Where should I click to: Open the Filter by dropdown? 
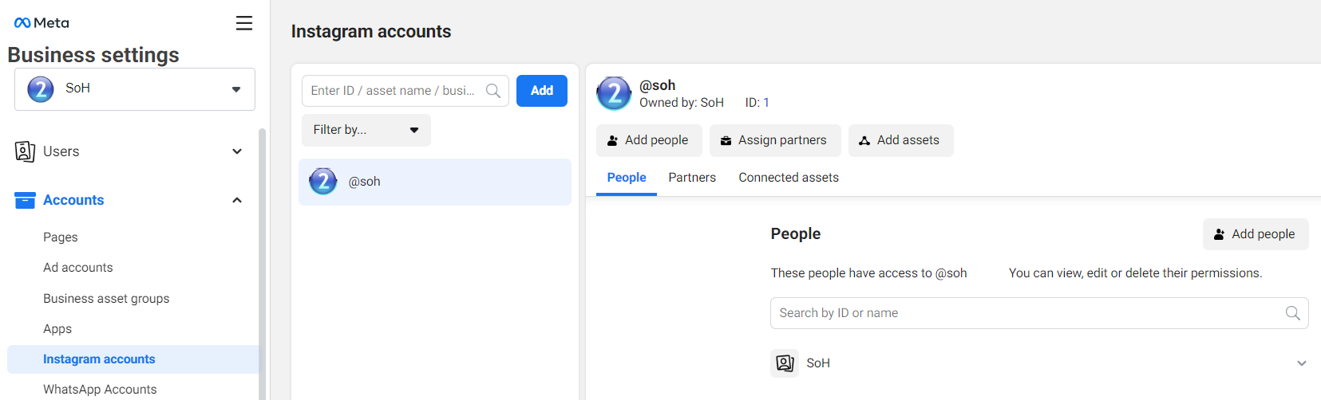[366, 130]
